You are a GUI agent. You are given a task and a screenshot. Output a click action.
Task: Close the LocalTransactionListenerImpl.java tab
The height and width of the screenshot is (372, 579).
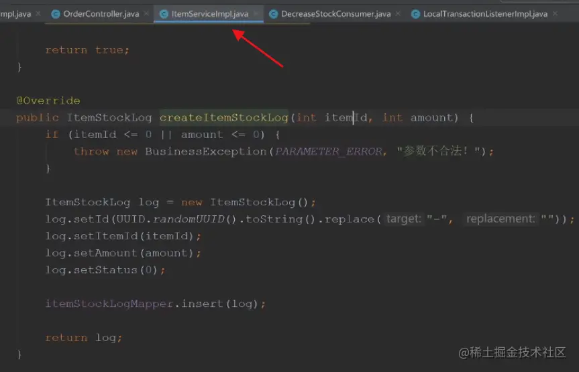coord(555,13)
